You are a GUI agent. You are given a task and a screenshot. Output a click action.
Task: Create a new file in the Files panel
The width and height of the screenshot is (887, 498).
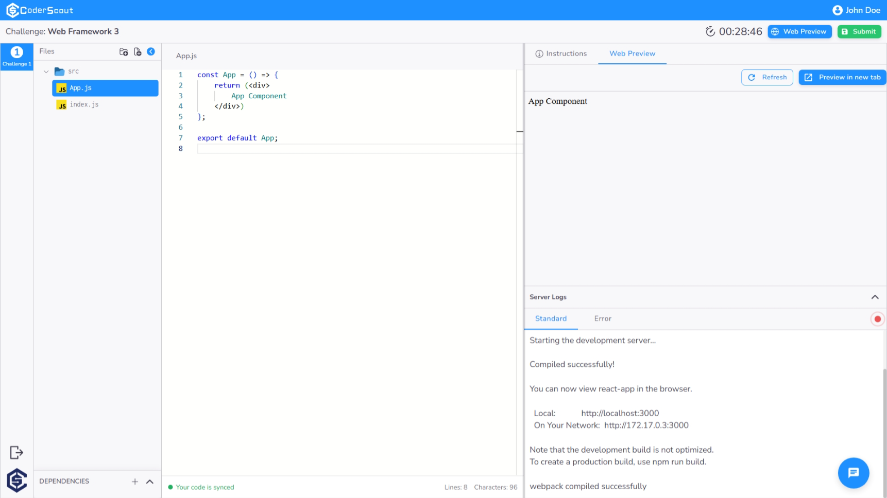click(138, 51)
